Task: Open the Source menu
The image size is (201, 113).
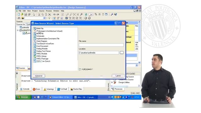Action: (x=42, y=11)
